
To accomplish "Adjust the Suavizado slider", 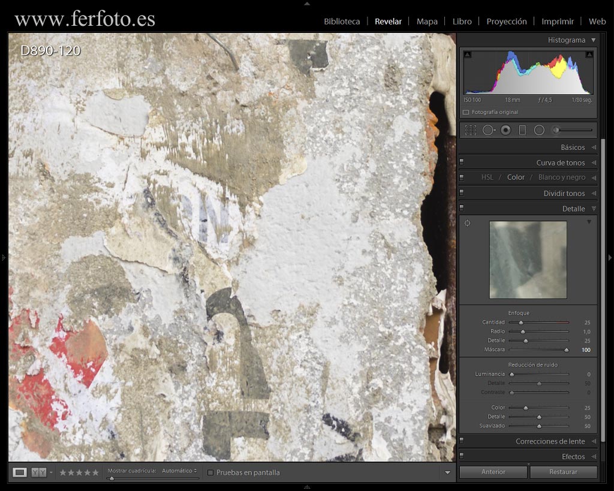I will [x=539, y=426].
